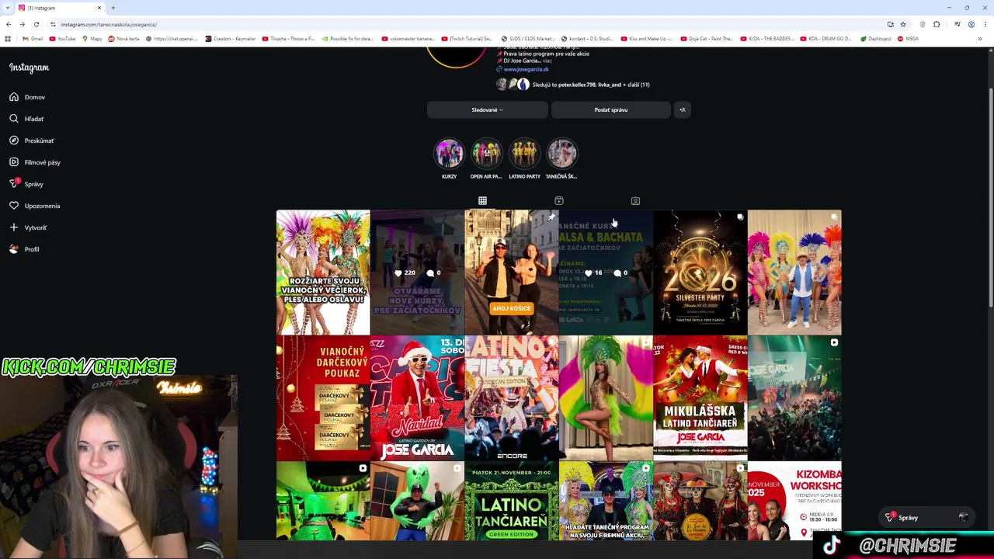Open the Otvárame nové kurzy post
This screenshot has width=994, height=559.
click(417, 273)
